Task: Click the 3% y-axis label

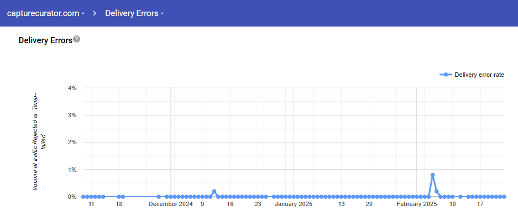Action: (72, 115)
